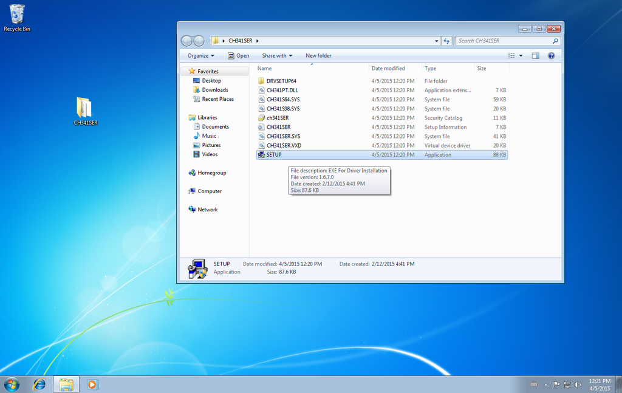
Task: Open the recent locations dropdown arrow
Action: coord(208,41)
